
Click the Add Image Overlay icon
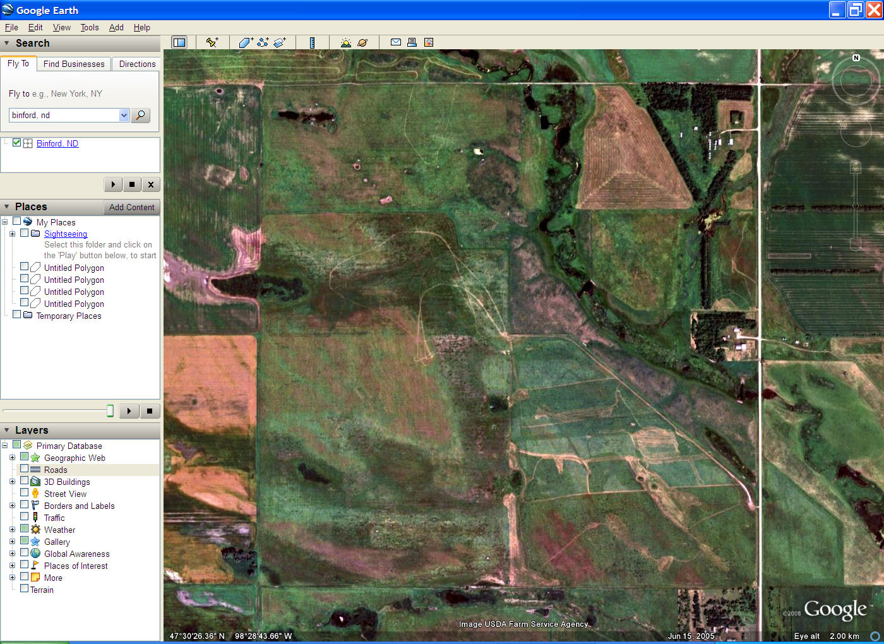(x=280, y=42)
